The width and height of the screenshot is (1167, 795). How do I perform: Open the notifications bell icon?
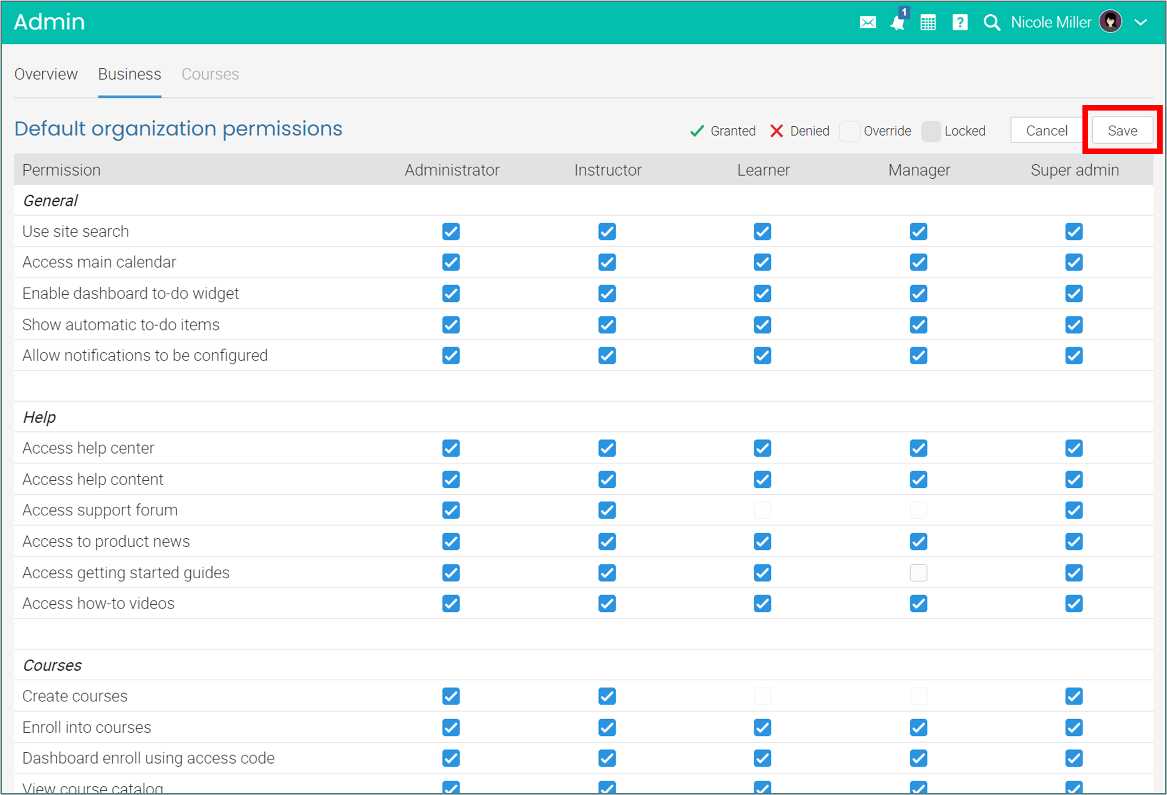[897, 23]
